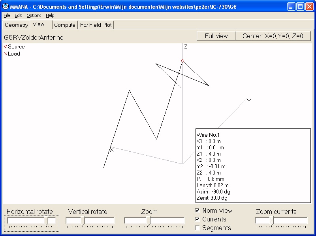Click the Zoom slider track
This screenshot has width=316, height=236.
154,221
